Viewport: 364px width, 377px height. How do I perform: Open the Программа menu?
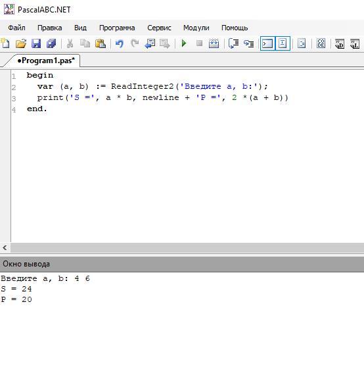(x=117, y=28)
